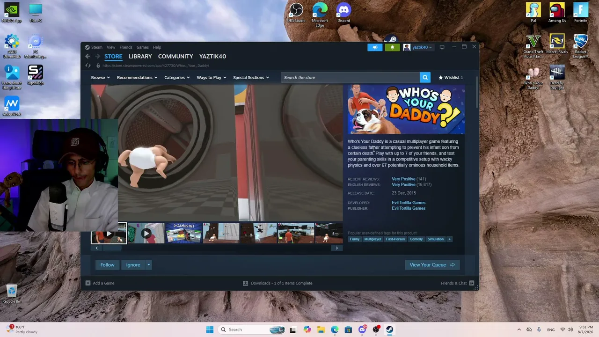Click the Multiplayer tag

[373, 239]
